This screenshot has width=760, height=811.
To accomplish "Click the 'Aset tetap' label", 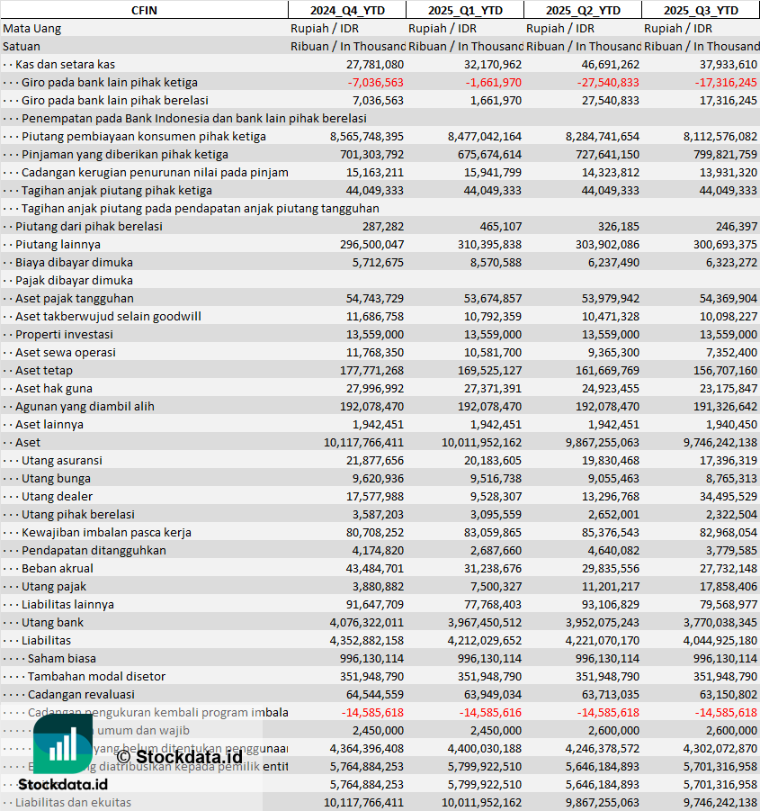I will (44, 370).
